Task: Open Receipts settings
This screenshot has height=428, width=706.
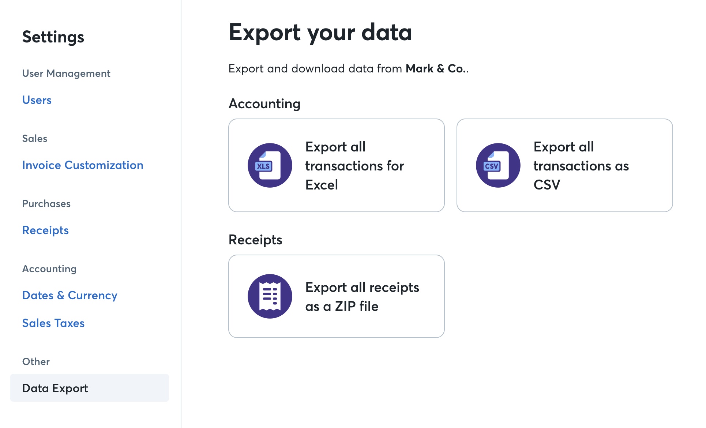Action: point(45,230)
